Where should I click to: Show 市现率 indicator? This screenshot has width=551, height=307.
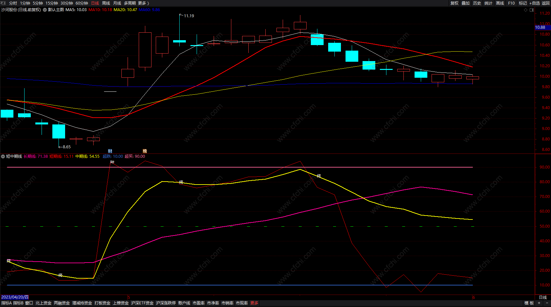(242, 303)
